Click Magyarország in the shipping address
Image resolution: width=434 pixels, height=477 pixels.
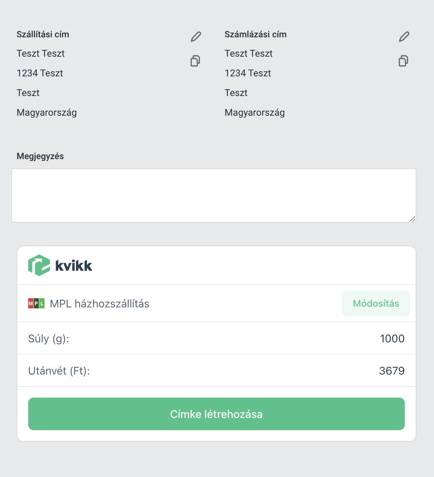tap(47, 113)
